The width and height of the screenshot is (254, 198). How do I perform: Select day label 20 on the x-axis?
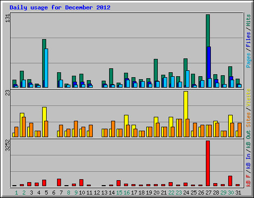(156, 193)
